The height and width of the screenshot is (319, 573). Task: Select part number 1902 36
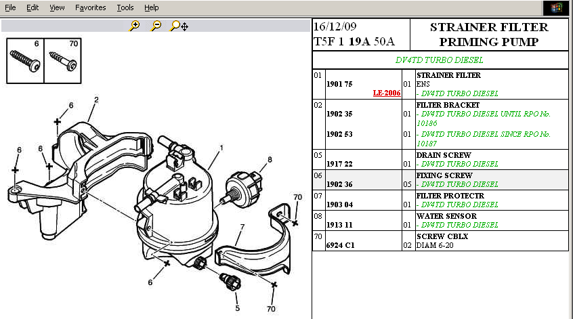339,184
